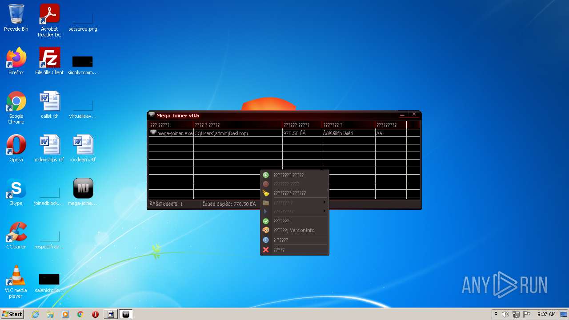Viewport: 569px width, 320px height.
Task: Choose the yellow broom clear-list menu entry
Action: pos(294,193)
